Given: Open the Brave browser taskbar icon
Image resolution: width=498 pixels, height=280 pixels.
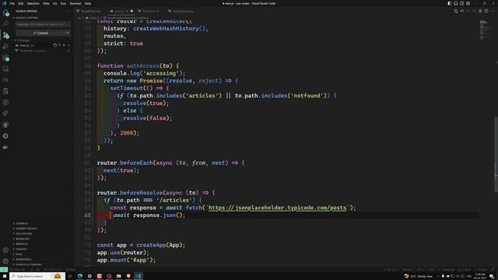Looking at the screenshot, I should point(128,276).
